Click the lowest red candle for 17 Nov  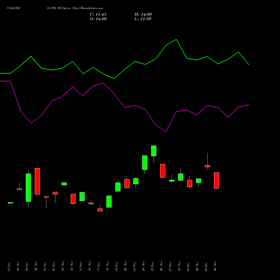point(100,210)
